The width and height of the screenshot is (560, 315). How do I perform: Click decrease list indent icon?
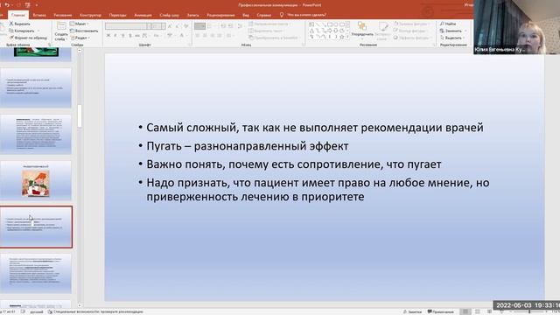point(223,26)
